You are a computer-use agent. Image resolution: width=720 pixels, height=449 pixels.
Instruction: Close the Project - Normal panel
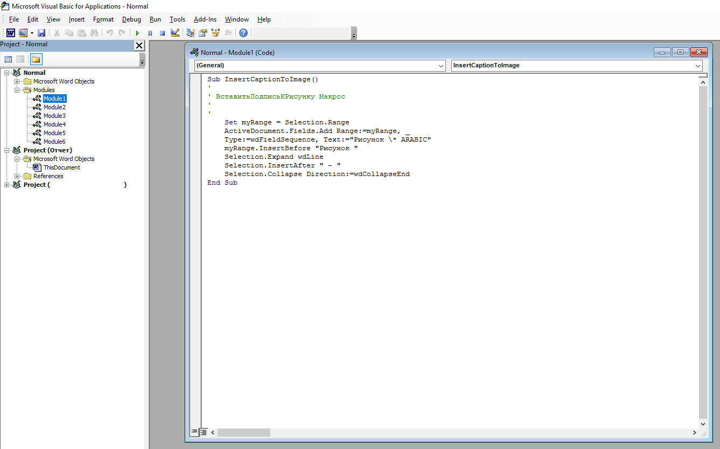[x=139, y=45]
